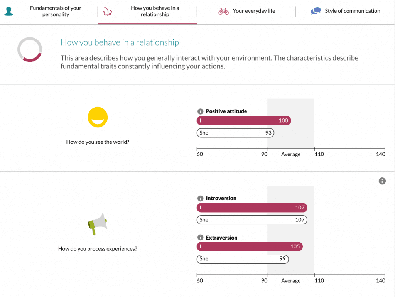
Task: Click the blue speech bubbles icon
Action: (316, 11)
